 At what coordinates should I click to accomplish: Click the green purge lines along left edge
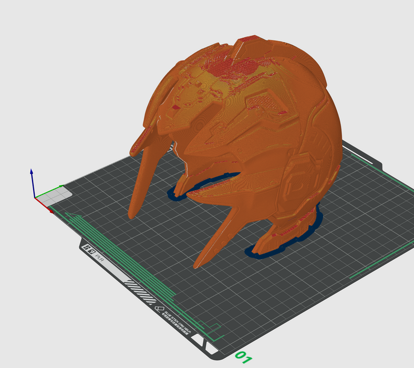pos(121,252)
